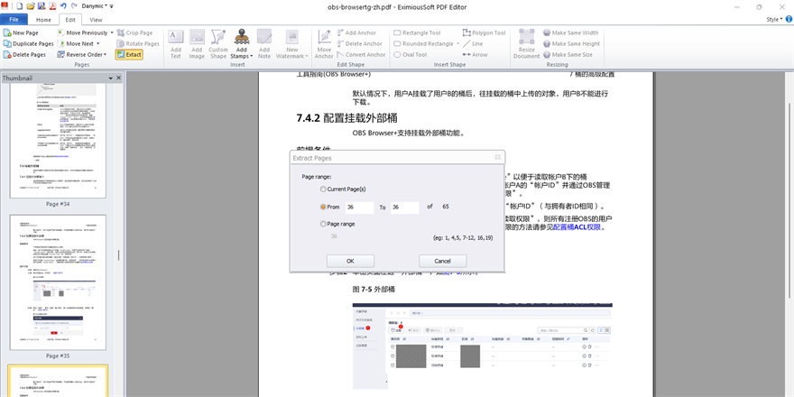Click the Crop Page tool

134,32
